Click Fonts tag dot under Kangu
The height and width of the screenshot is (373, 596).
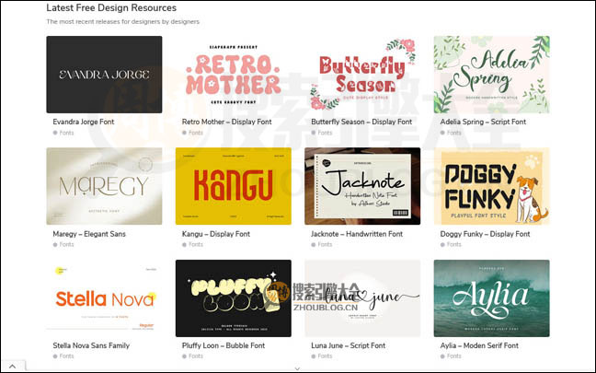[184, 245]
